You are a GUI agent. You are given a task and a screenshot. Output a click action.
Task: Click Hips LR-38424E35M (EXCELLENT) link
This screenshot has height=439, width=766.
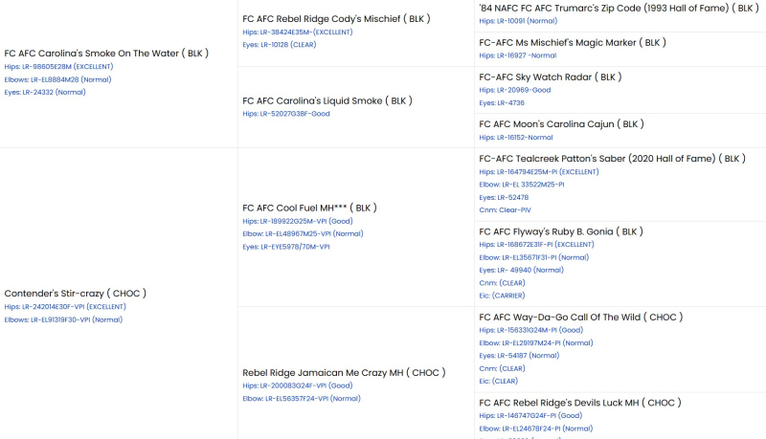point(298,33)
